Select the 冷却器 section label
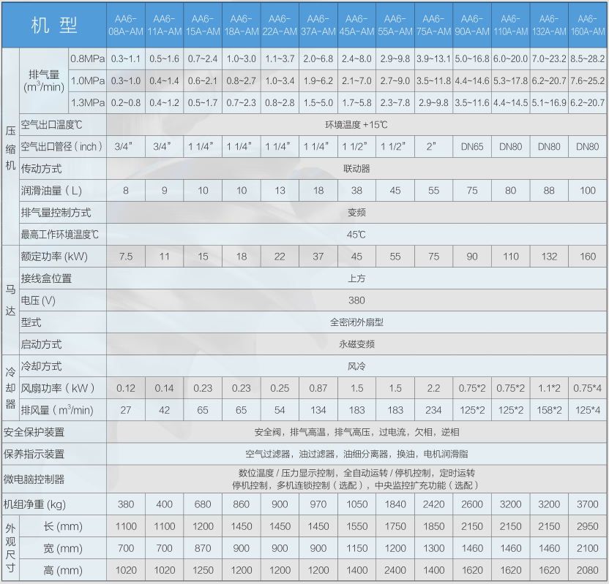 [x=10, y=387]
